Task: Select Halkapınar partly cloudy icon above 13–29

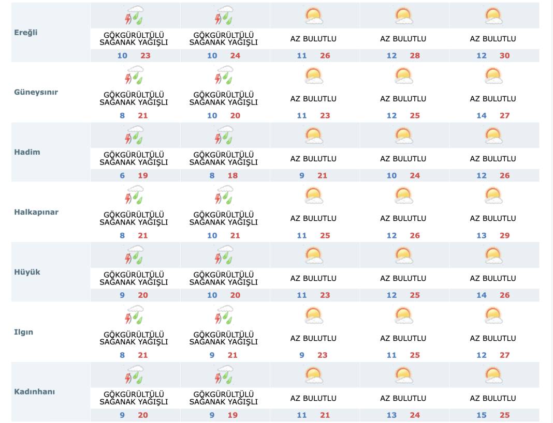Action: [493, 196]
